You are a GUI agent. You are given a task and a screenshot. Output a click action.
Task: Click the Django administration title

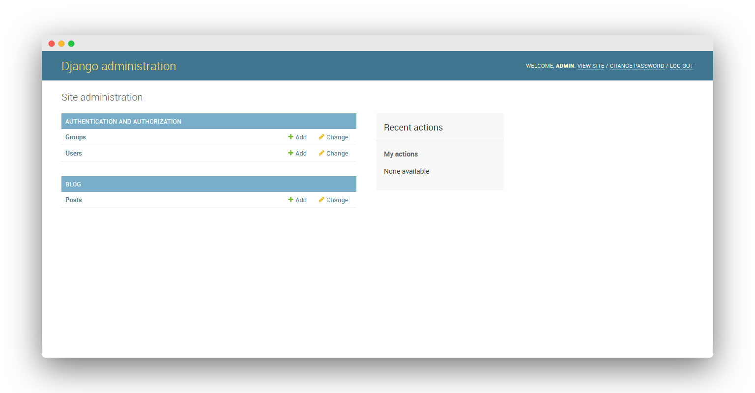[x=118, y=66]
